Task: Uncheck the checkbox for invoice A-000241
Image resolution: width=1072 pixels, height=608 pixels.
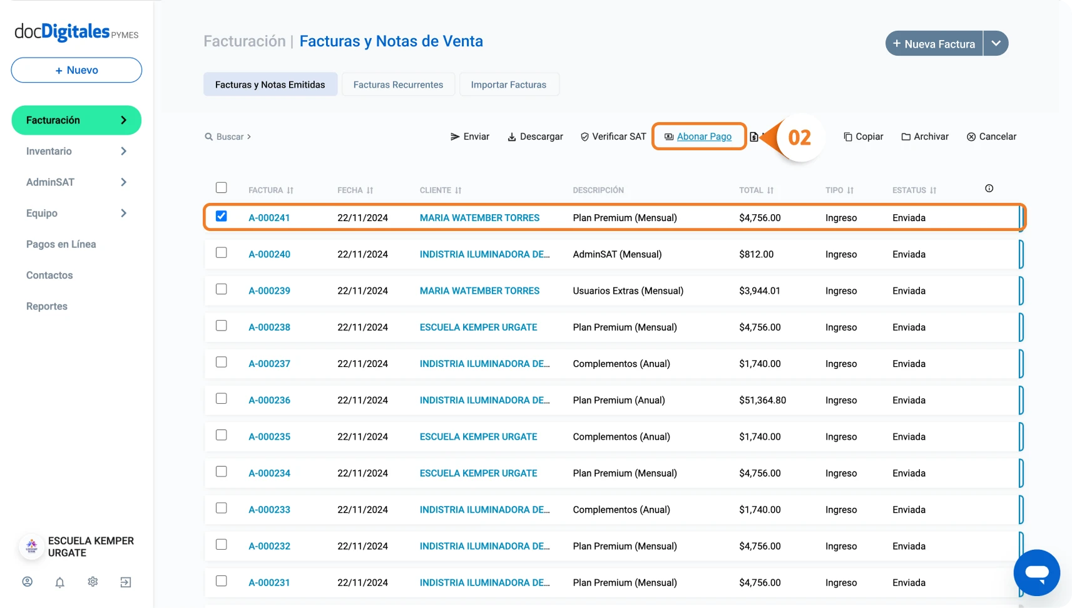Action: [222, 217]
